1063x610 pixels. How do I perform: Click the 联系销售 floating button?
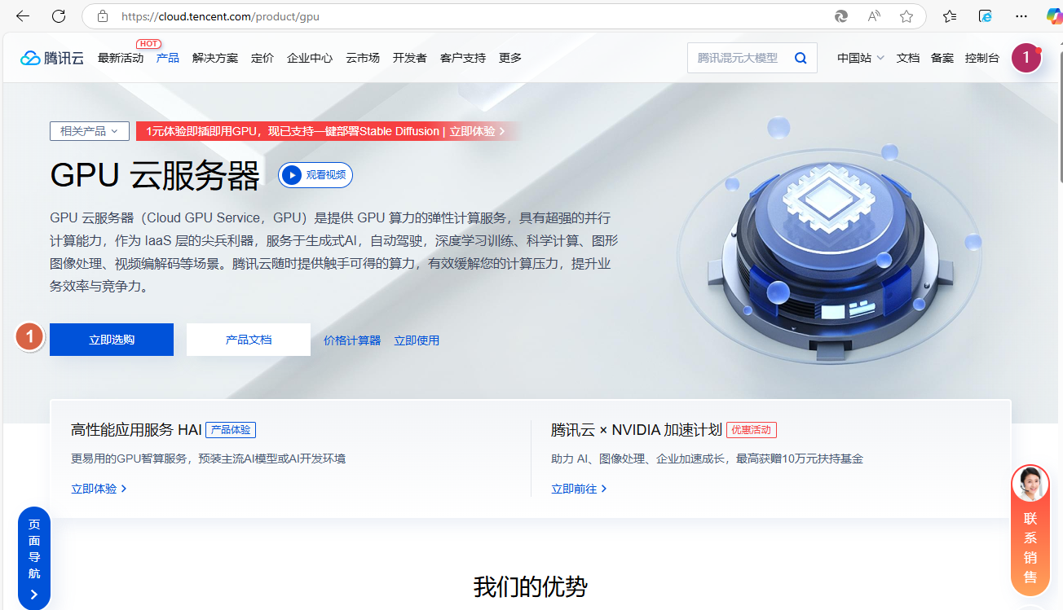[1030, 531]
